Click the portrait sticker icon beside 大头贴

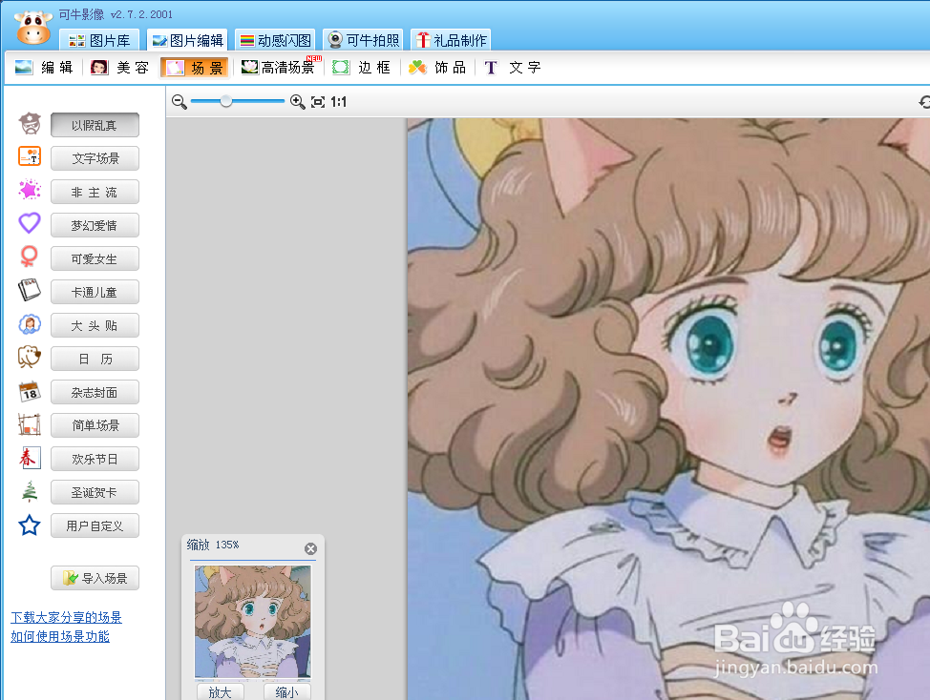(x=30, y=324)
